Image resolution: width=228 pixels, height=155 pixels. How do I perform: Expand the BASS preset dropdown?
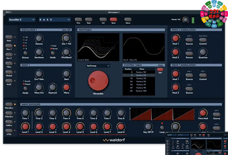(55, 20)
